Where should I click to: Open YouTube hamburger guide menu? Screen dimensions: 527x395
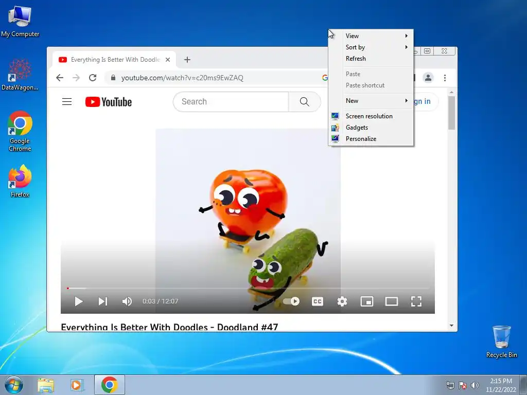(67, 102)
